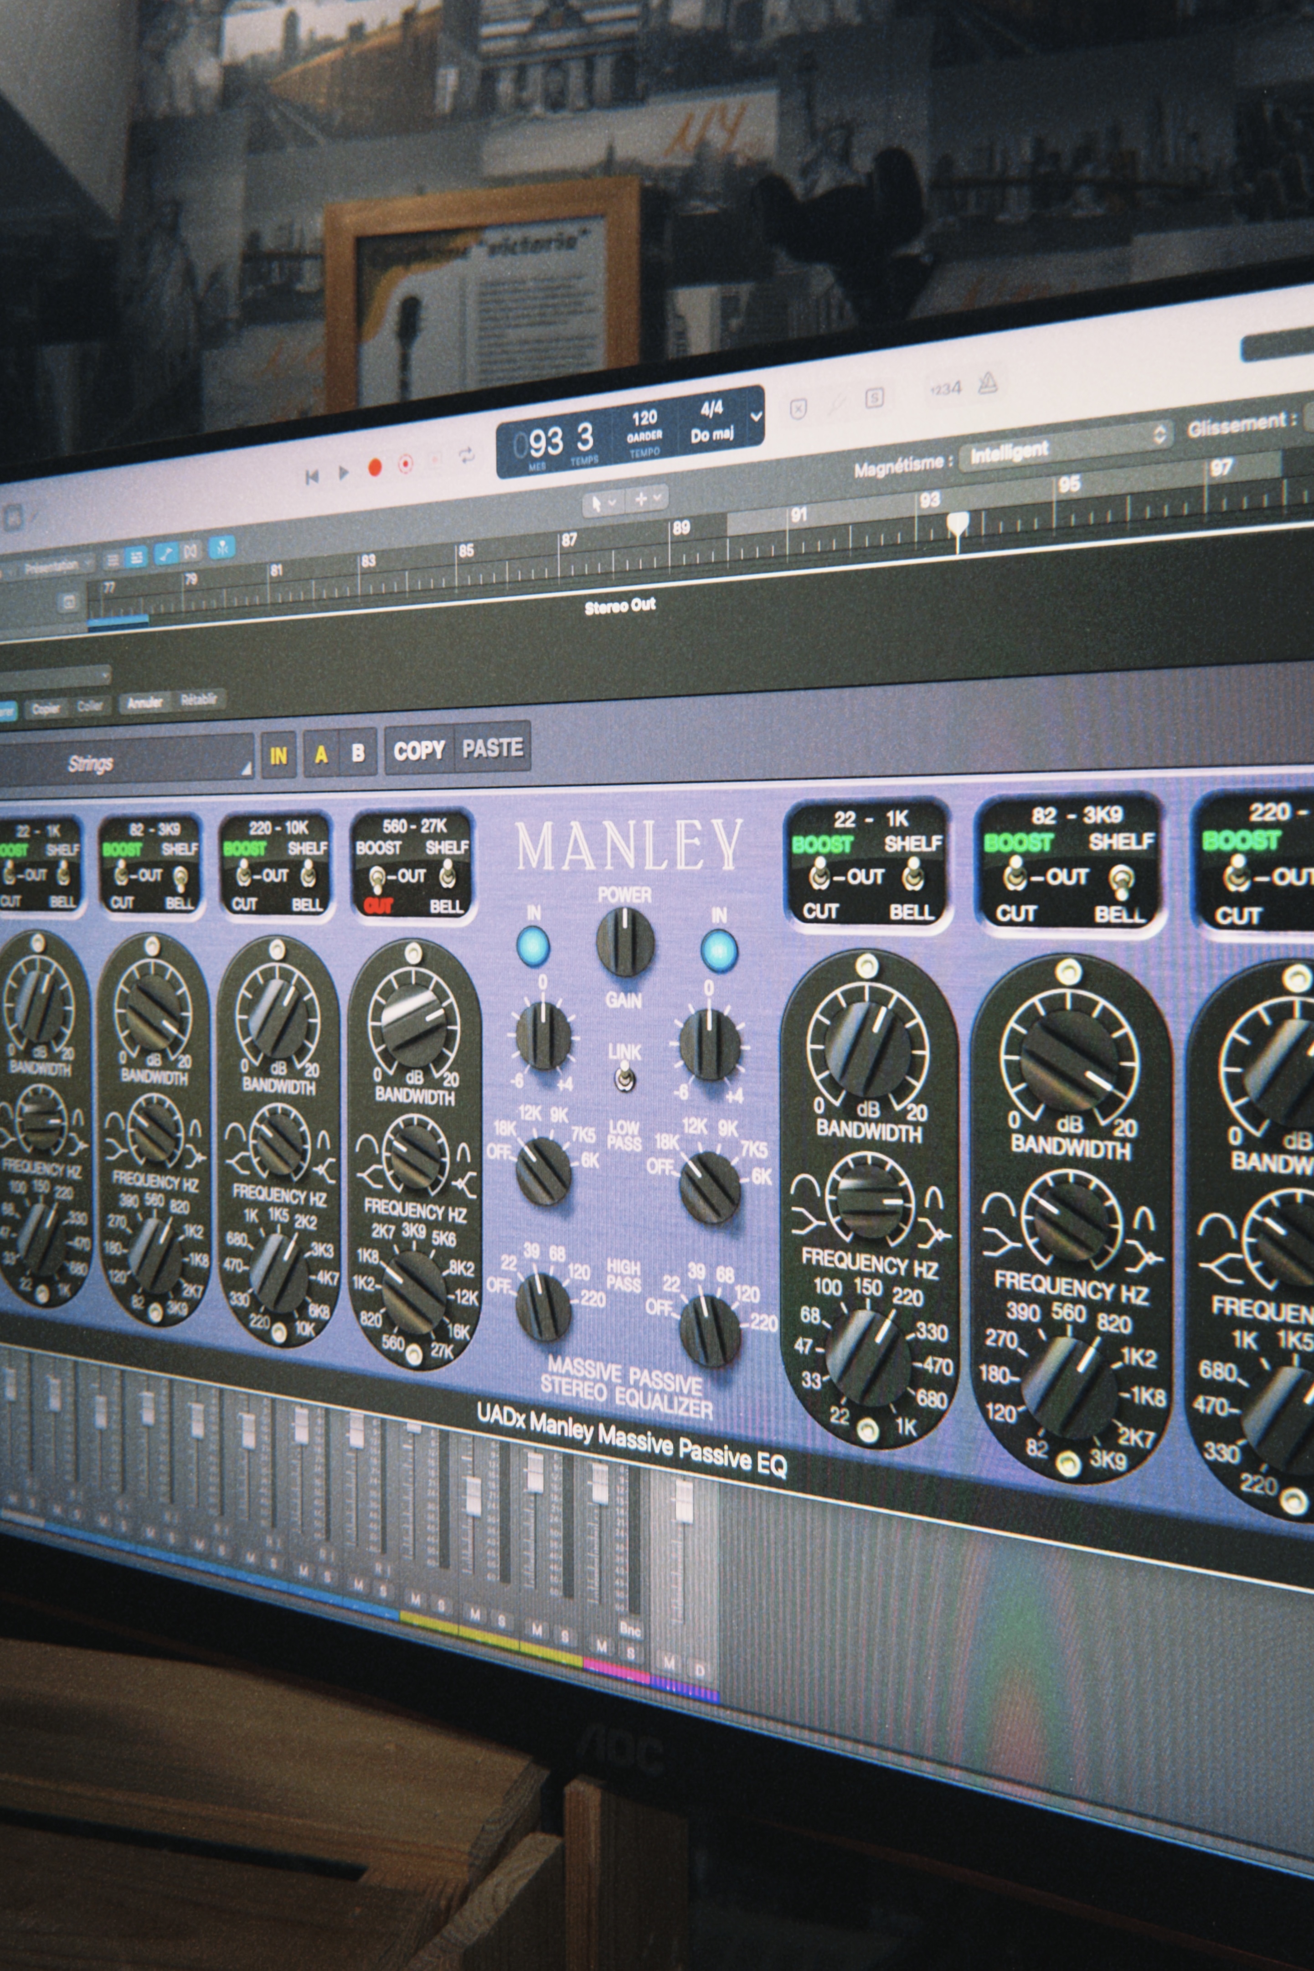
Task: Hit the red Record button
Action: [375, 468]
